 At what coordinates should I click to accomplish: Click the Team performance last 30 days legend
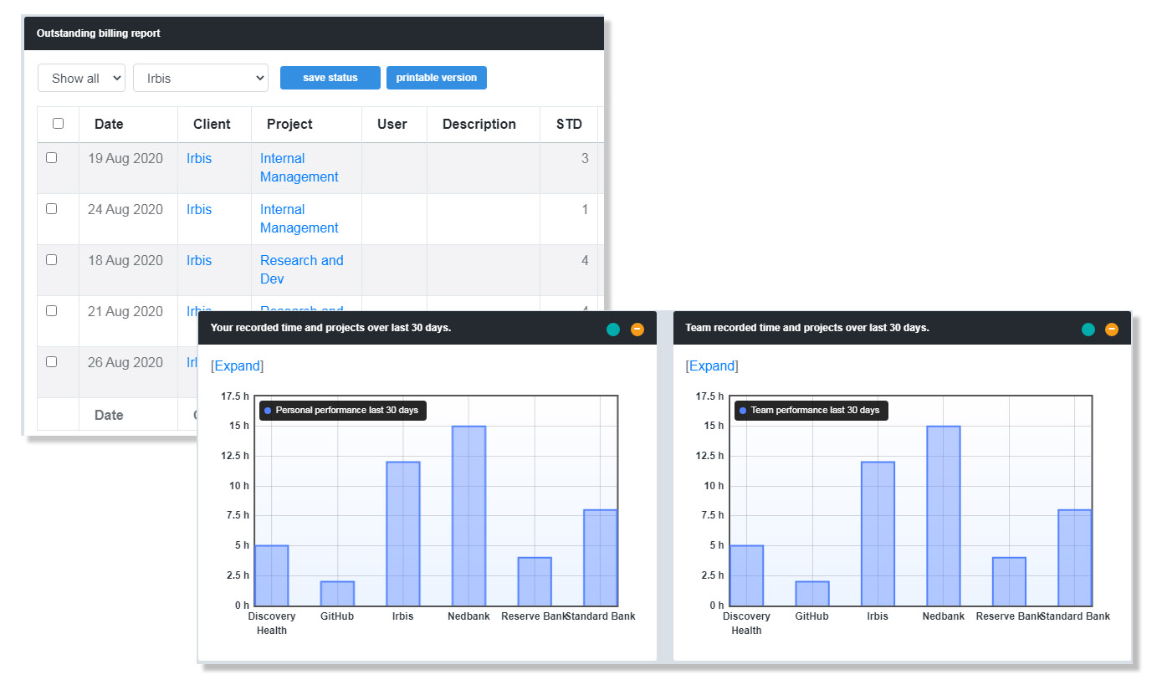coord(811,411)
